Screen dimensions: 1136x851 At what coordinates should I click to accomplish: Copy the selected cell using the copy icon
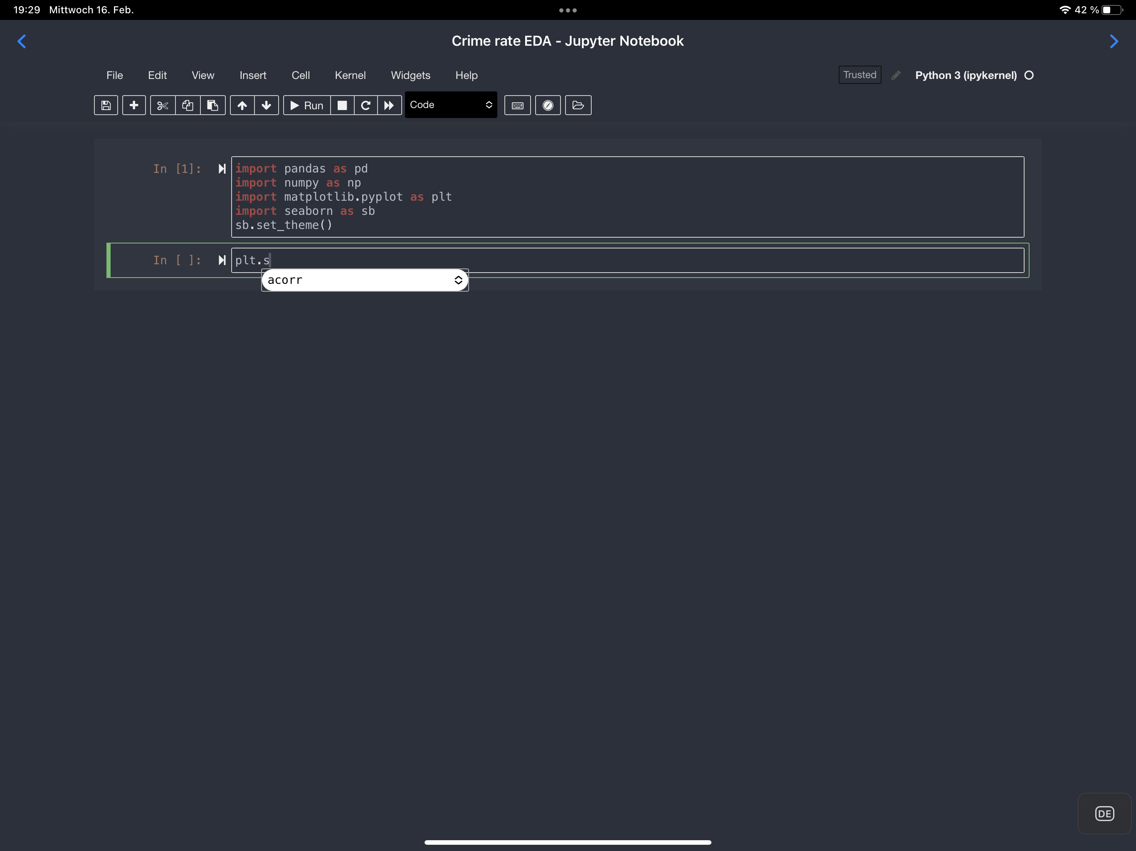tap(187, 105)
